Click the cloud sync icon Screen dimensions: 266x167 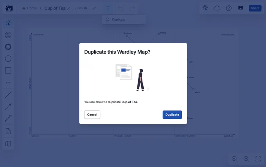point(217,8)
